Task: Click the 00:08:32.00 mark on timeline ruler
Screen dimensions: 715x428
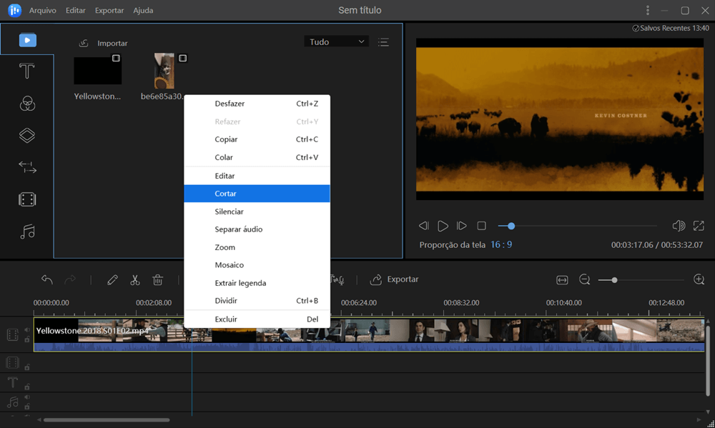Action: (461, 303)
